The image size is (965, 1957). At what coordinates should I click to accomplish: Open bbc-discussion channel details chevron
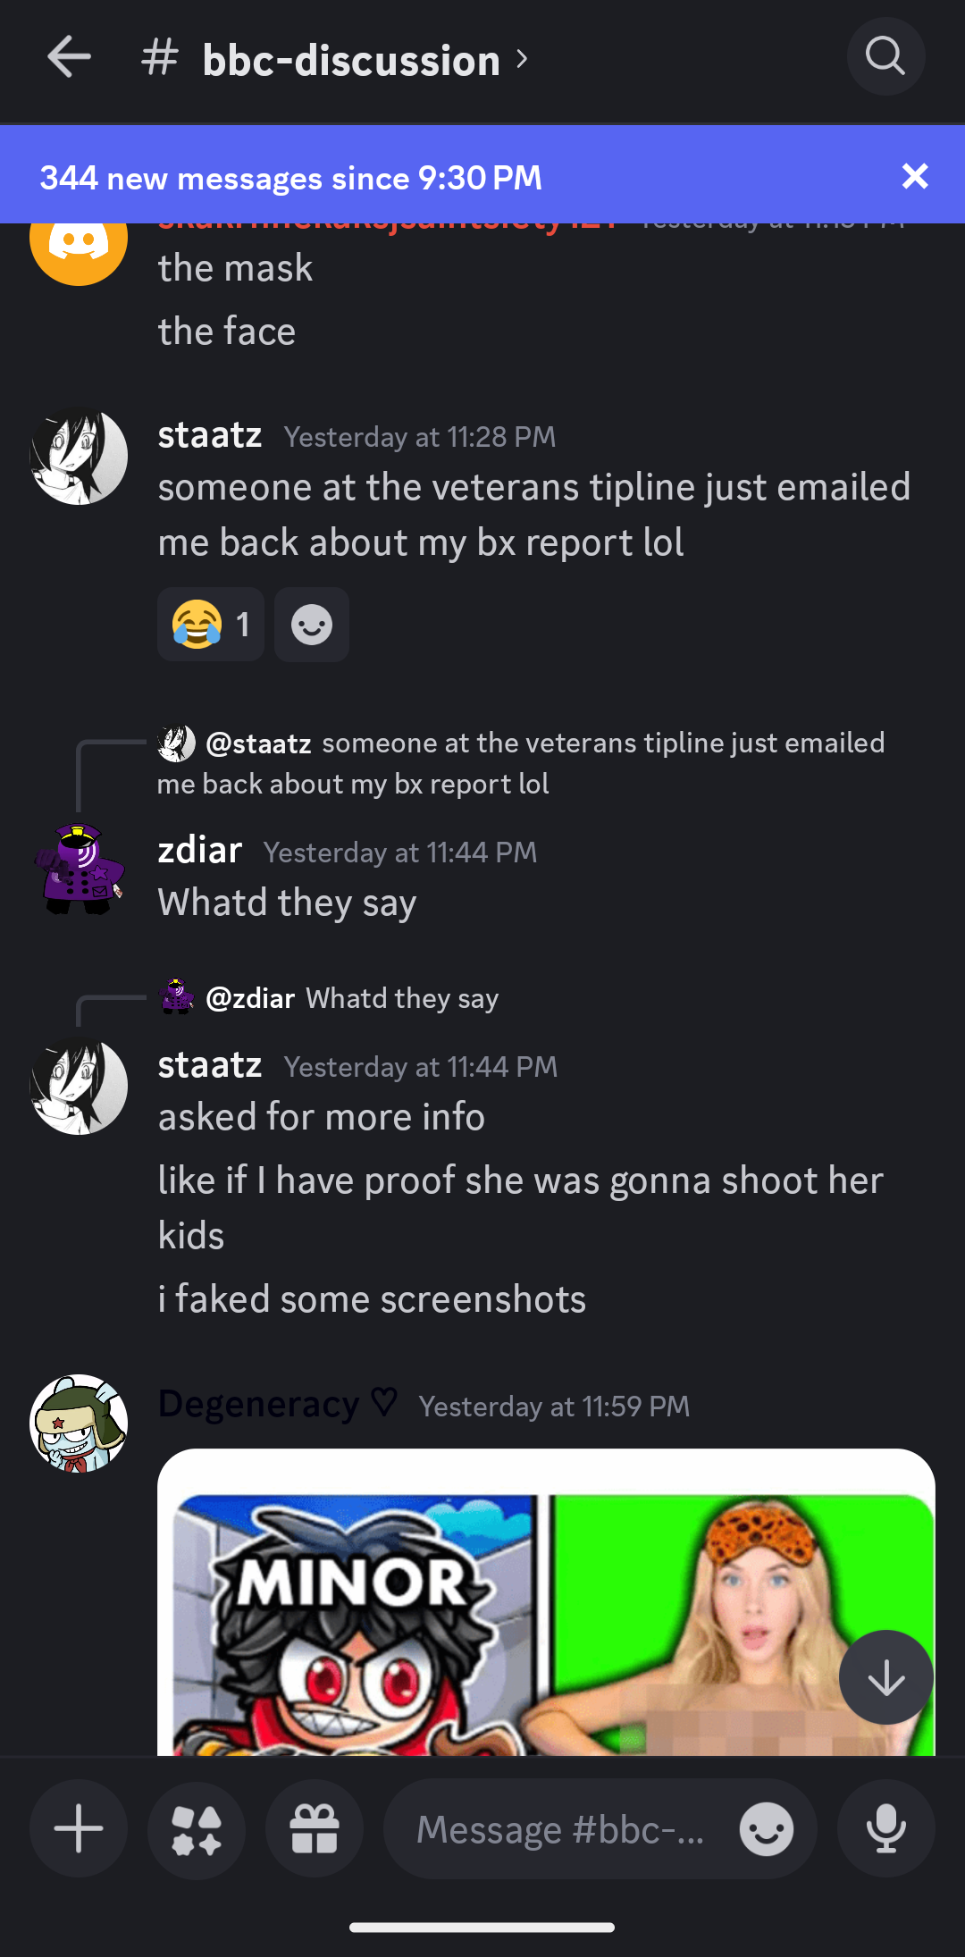pos(523,60)
